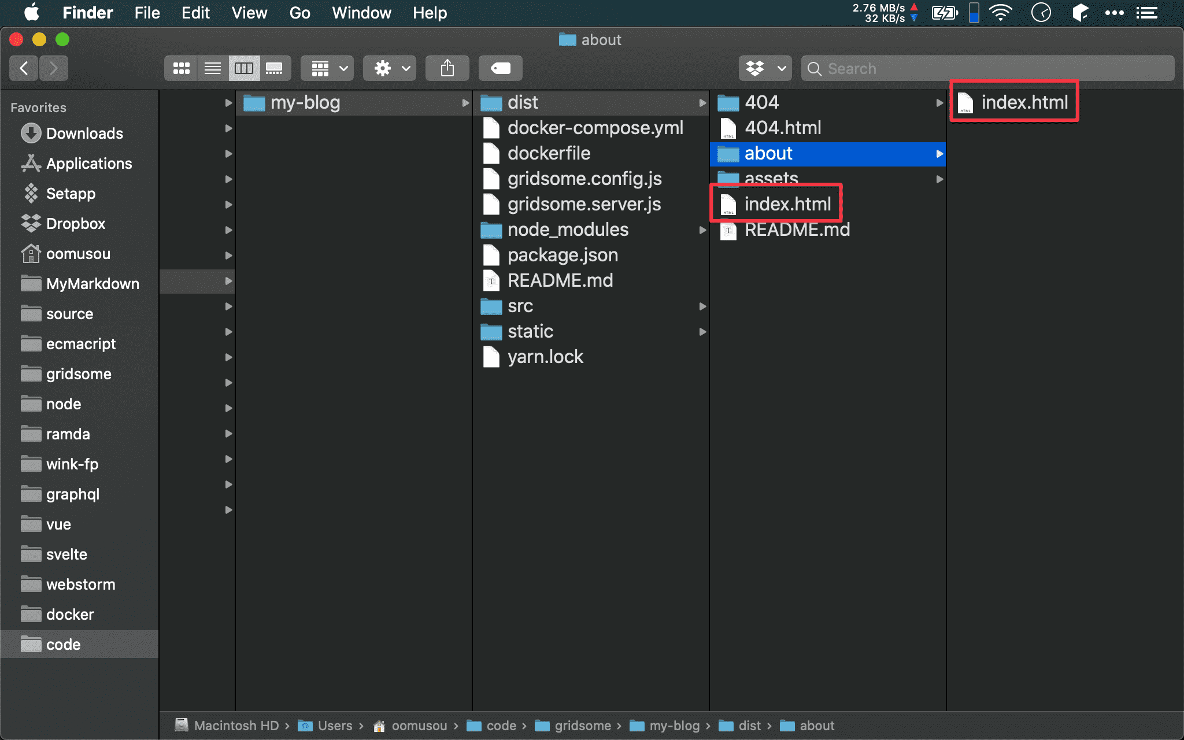The width and height of the screenshot is (1184, 740).
Task: Select the about folder in dist
Action: coord(828,154)
